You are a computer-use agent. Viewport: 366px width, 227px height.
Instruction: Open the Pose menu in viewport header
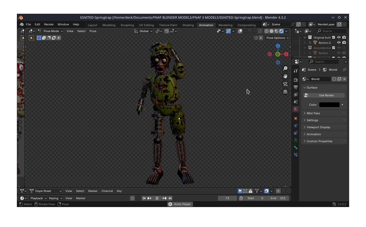click(93, 31)
